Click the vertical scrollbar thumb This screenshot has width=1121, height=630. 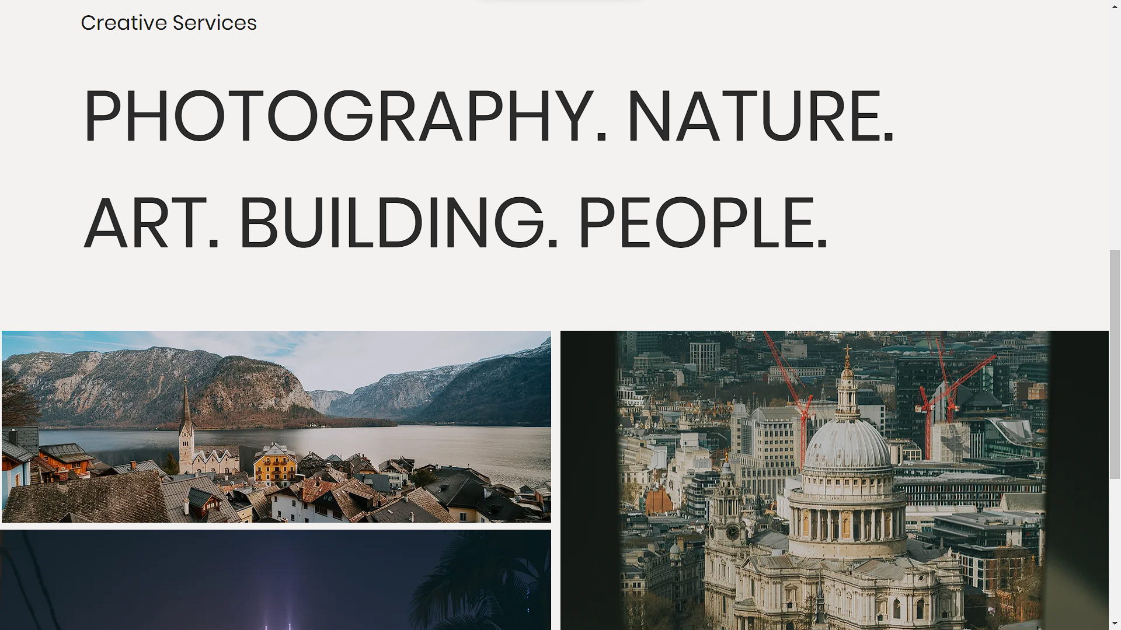tap(1115, 365)
